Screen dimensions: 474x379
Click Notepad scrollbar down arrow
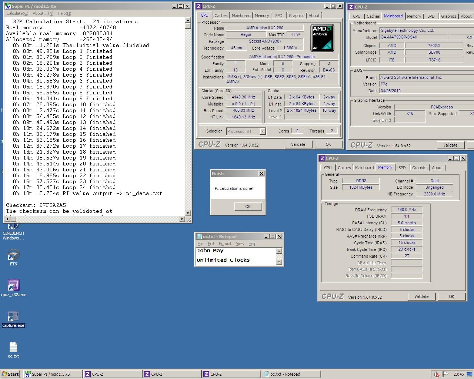(x=279, y=262)
